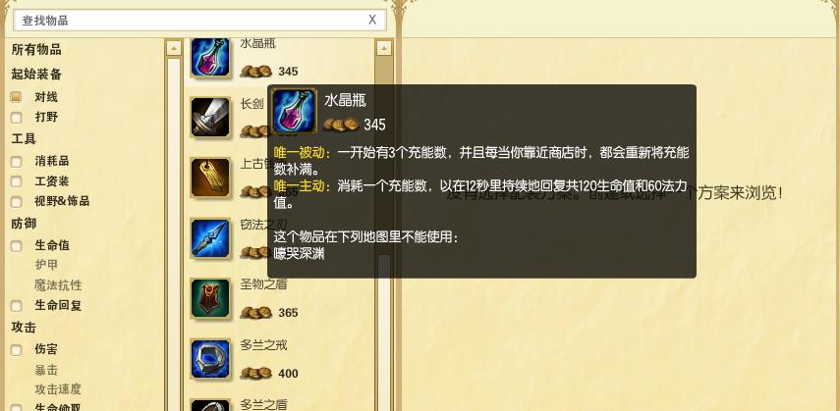Tick the 消耗品 filter checkbox
This screenshot has width=840, height=411.
point(16,161)
